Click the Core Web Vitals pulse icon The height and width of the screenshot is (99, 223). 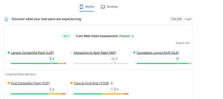tap(66, 36)
